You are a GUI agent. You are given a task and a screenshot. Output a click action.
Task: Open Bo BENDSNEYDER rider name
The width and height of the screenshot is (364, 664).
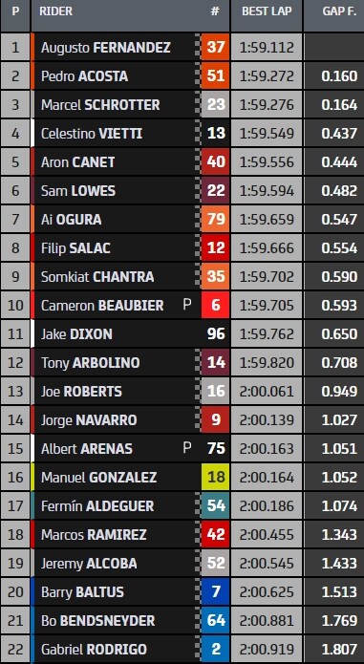[98, 621]
